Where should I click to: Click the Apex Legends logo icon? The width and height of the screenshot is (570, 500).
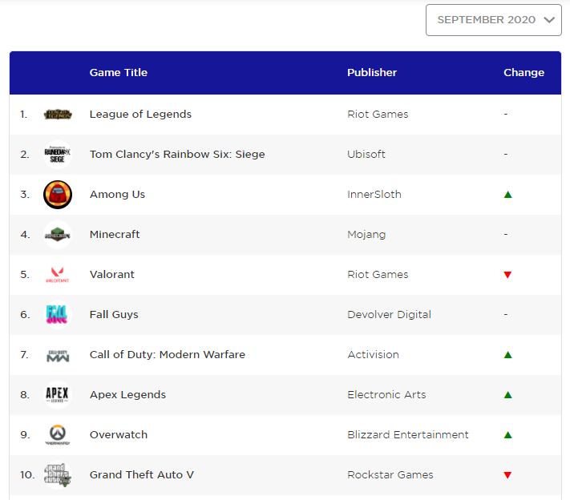pyautogui.click(x=58, y=395)
